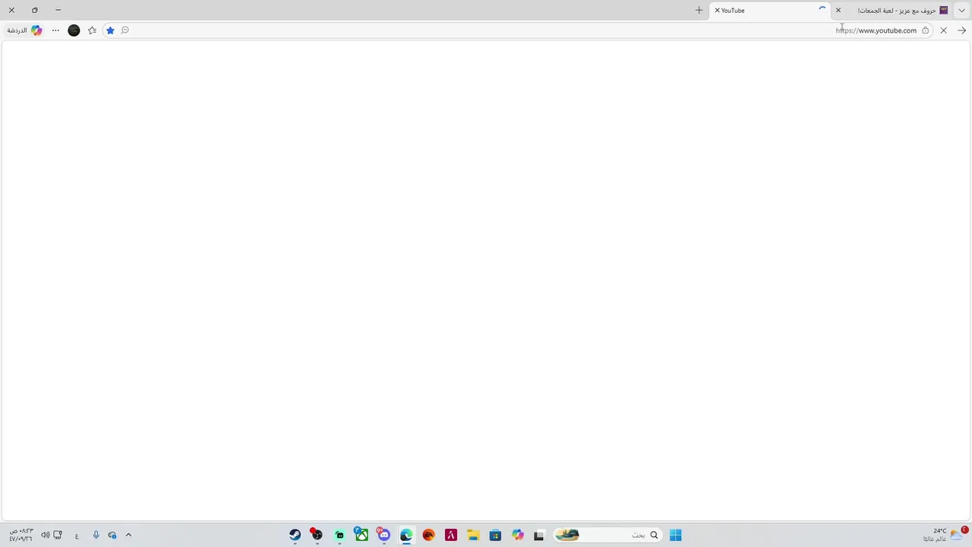This screenshot has width=972, height=547.
Task: Add this page to favorites
Action: tap(110, 30)
